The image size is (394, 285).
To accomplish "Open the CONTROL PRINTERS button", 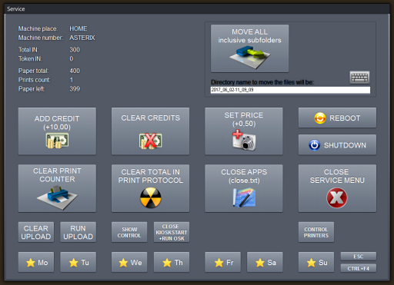I will click(x=316, y=232).
